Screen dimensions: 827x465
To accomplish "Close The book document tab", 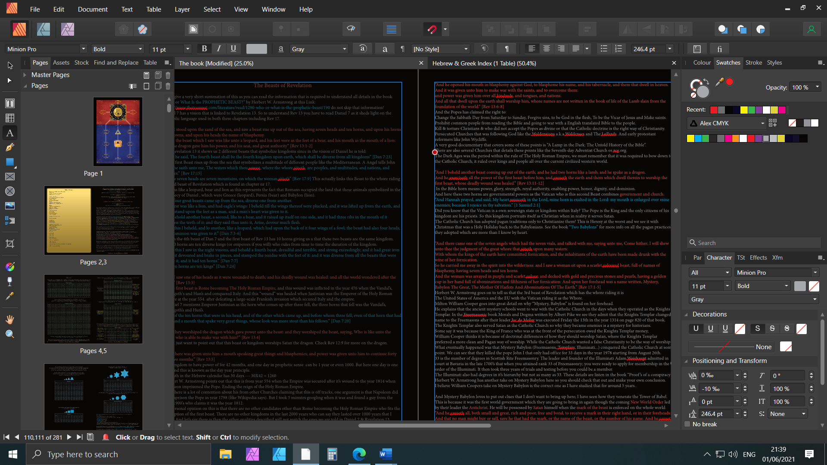I will pos(421,63).
